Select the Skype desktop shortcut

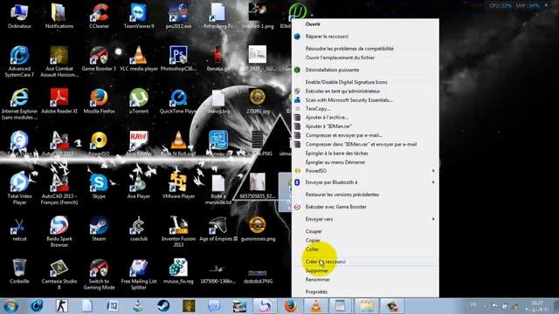pos(99,186)
